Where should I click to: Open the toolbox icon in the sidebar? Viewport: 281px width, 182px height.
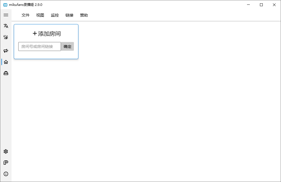(x=6, y=73)
